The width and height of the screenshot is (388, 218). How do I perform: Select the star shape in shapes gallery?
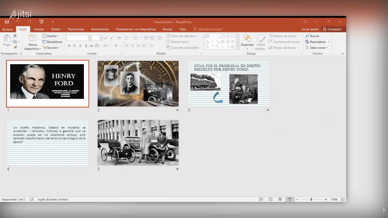(x=233, y=47)
